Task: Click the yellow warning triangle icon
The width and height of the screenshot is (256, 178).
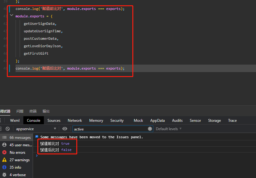Action: tap(4, 160)
